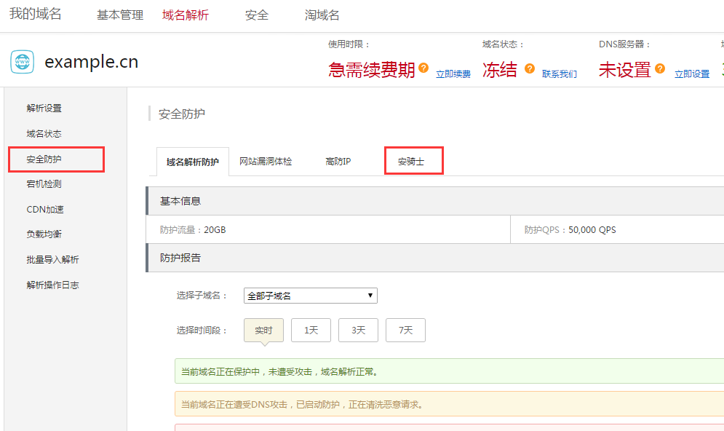Image resolution: width=724 pixels, height=431 pixels.
Task: Click 立即设置 to configure DNS servers
Action: [x=691, y=74]
